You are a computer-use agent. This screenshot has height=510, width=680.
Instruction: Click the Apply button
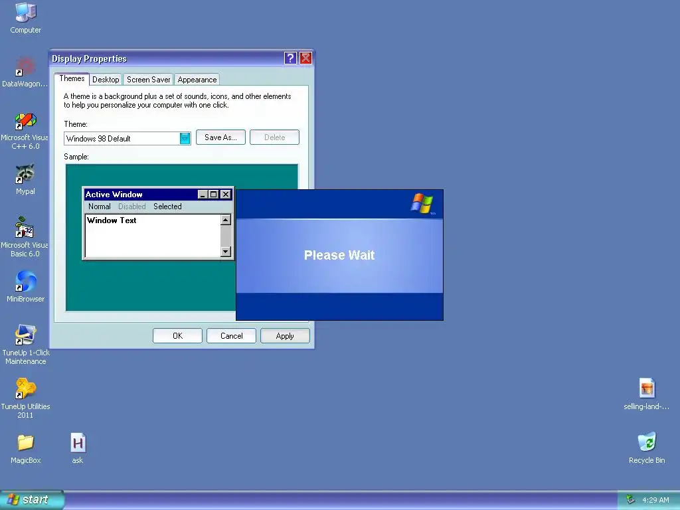click(285, 335)
